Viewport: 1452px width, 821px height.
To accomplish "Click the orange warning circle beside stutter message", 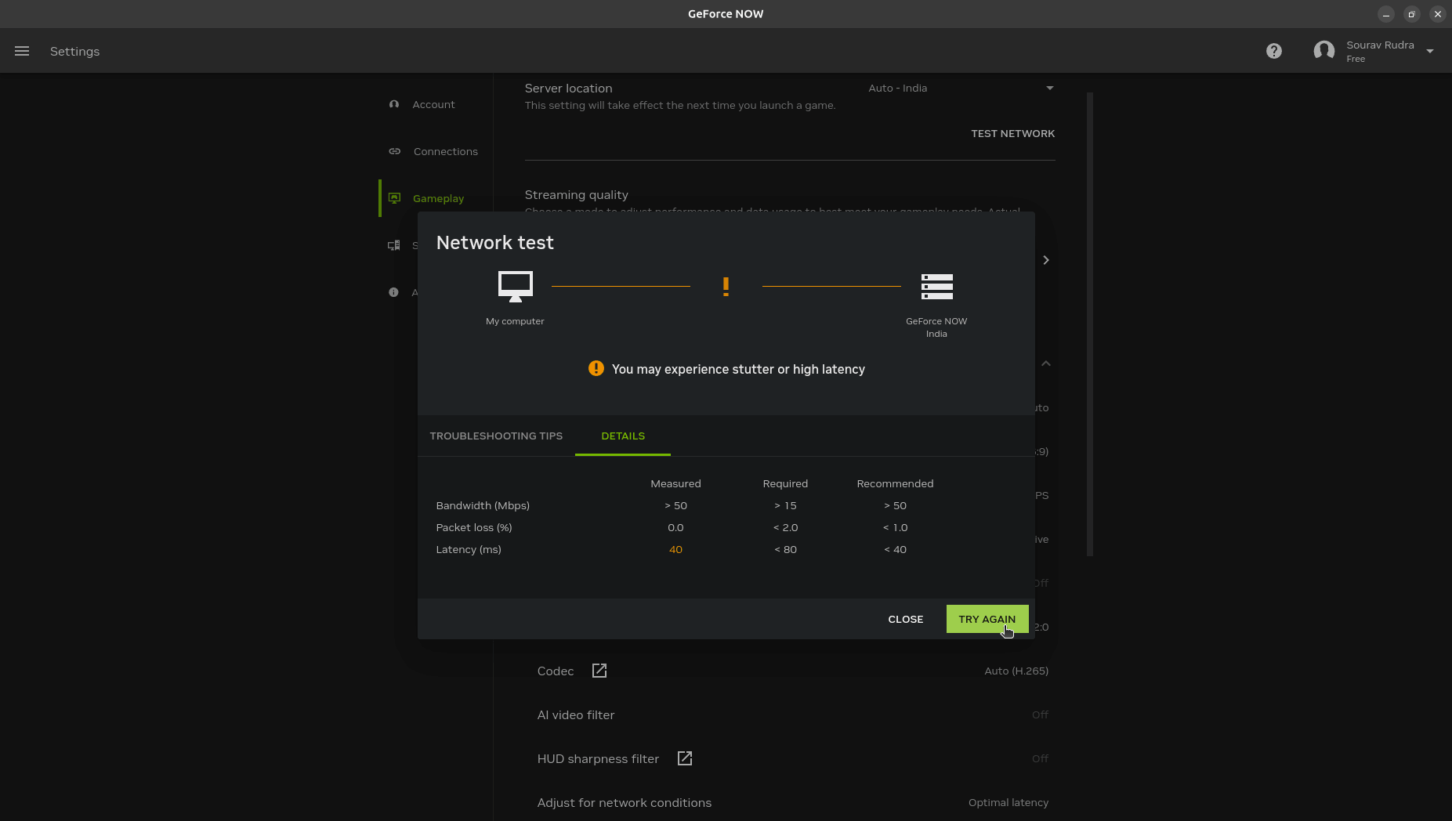I will tap(596, 368).
